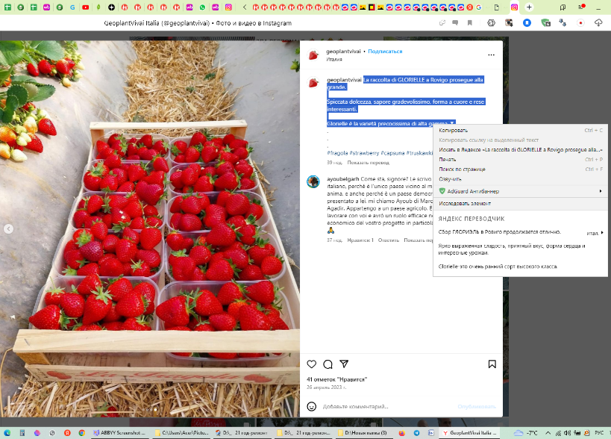Click the geoplantvivai strawberry avatar in the post header
Viewport: 611px width, 439px height.
coord(313,55)
